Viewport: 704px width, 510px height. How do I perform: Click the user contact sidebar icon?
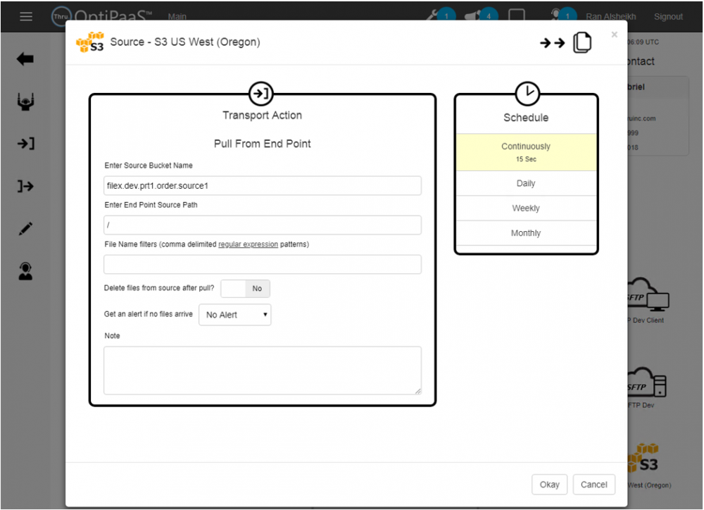(26, 271)
